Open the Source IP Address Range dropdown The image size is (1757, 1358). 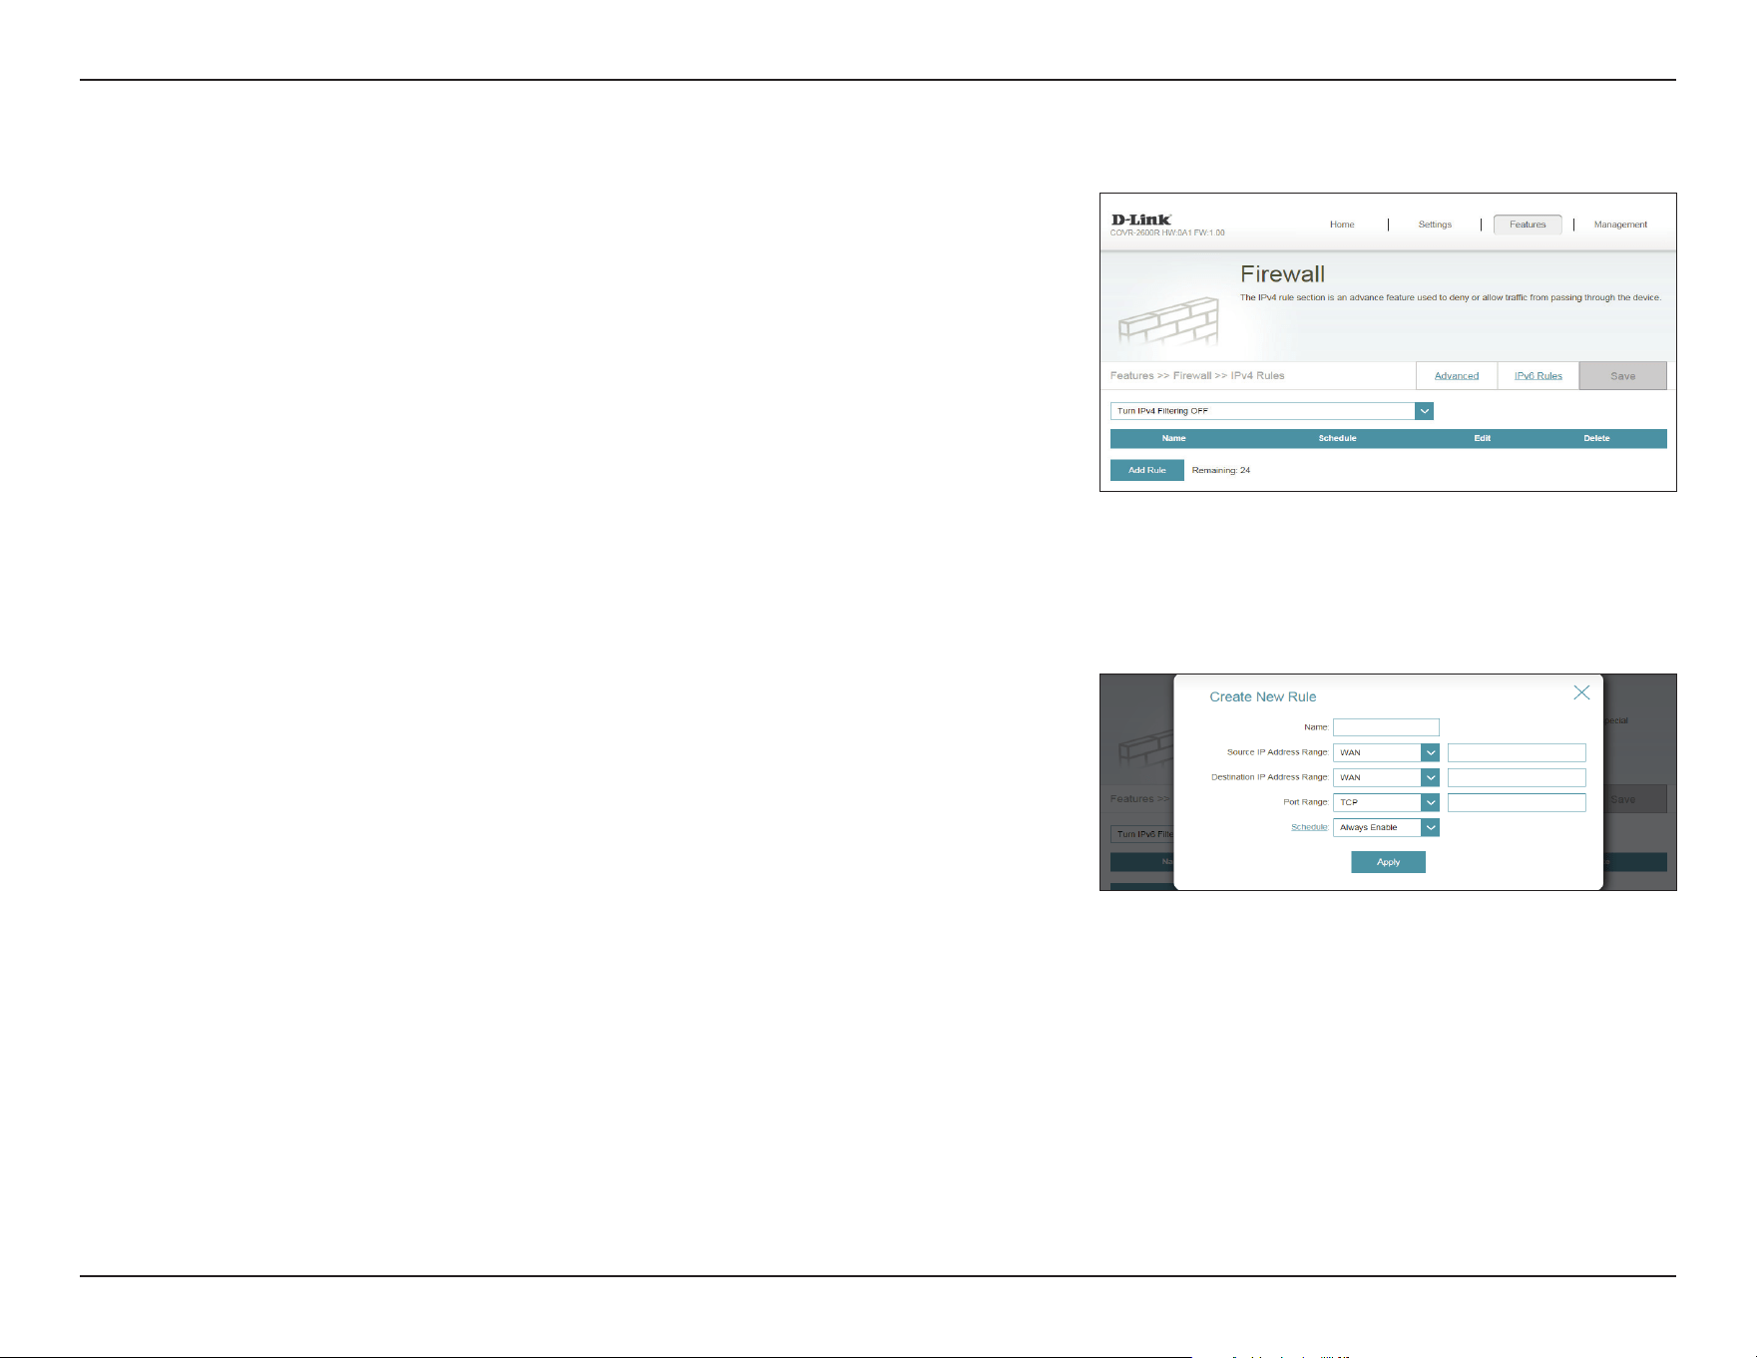(1386, 752)
